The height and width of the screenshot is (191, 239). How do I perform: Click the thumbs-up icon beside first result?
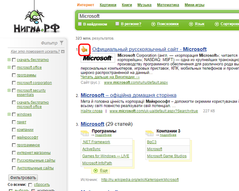84,49
